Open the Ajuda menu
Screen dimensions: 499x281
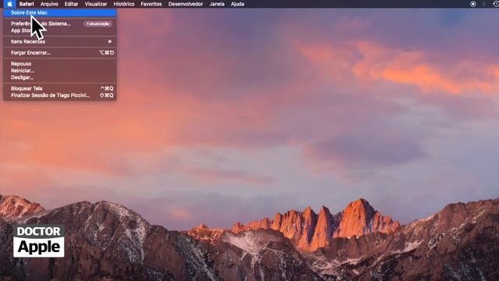[237, 4]
